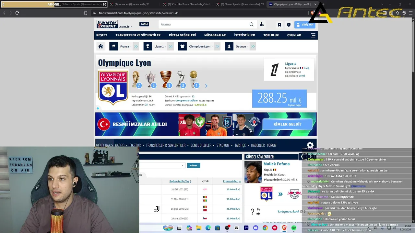
Task: Open Microsoft Edge from the taskbar
Action: point(208,228)
